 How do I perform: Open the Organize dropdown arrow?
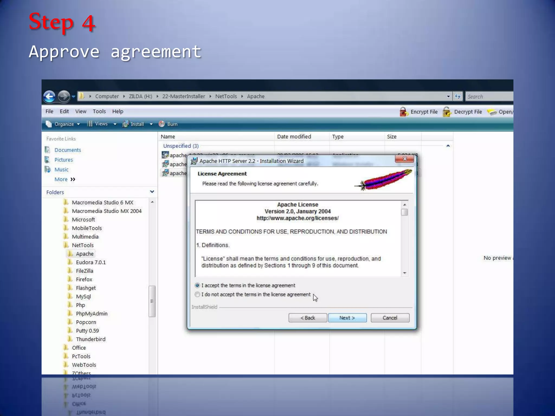(79, 124)
